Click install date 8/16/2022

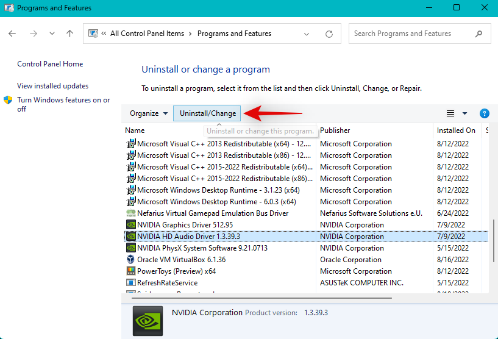[x=452, y=260]
